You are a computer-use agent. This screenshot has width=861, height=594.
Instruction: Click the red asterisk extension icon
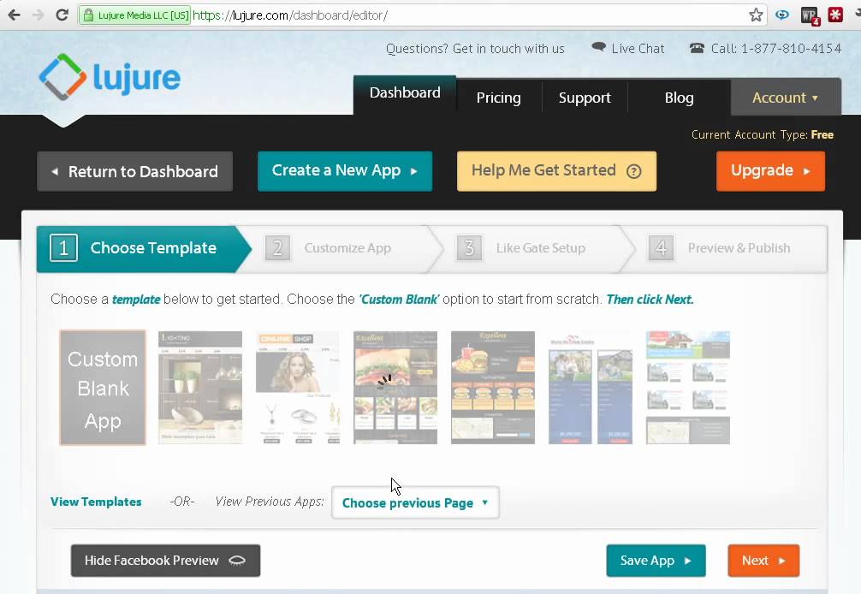[x=835, y=15]
